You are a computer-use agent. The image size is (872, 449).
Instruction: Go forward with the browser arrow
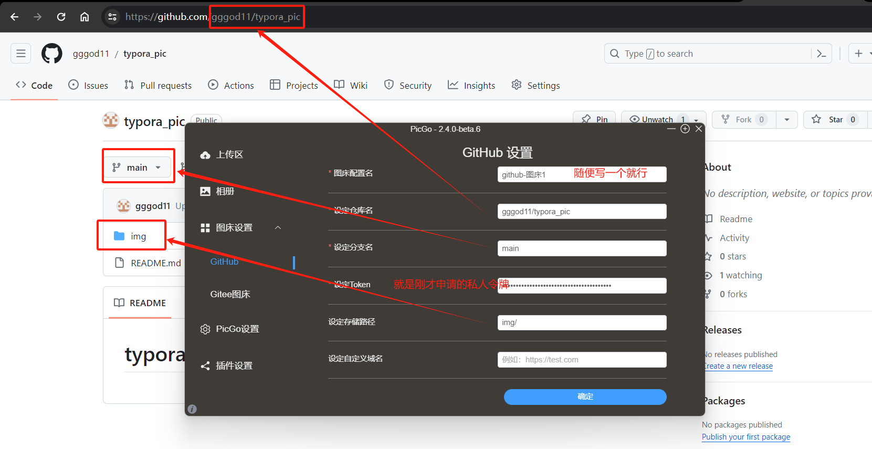coord(37,17)
